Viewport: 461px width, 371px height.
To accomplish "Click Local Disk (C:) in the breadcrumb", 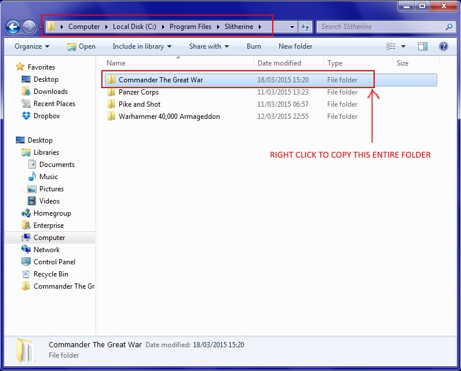I will point(135,27).
